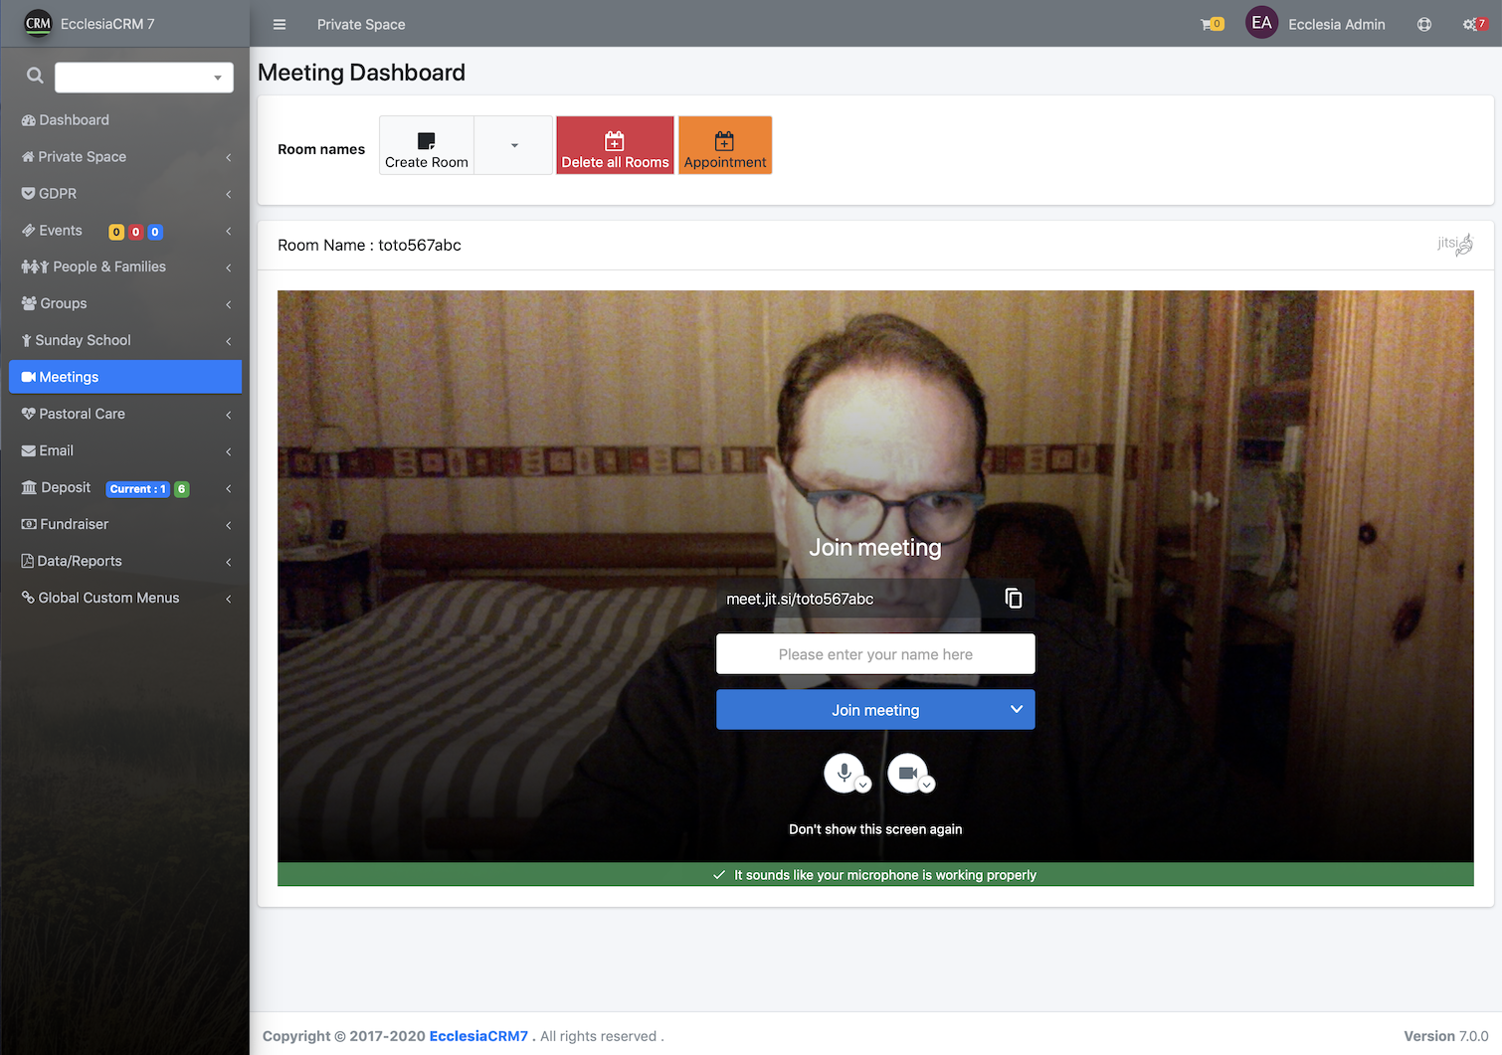
Task: Click the Fundraiser chevron arrow
Action: (x=229, y=525)
